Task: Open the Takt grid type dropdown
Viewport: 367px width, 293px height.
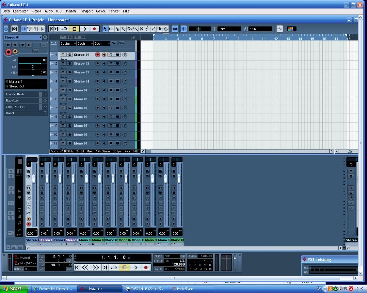Action: 230,29
